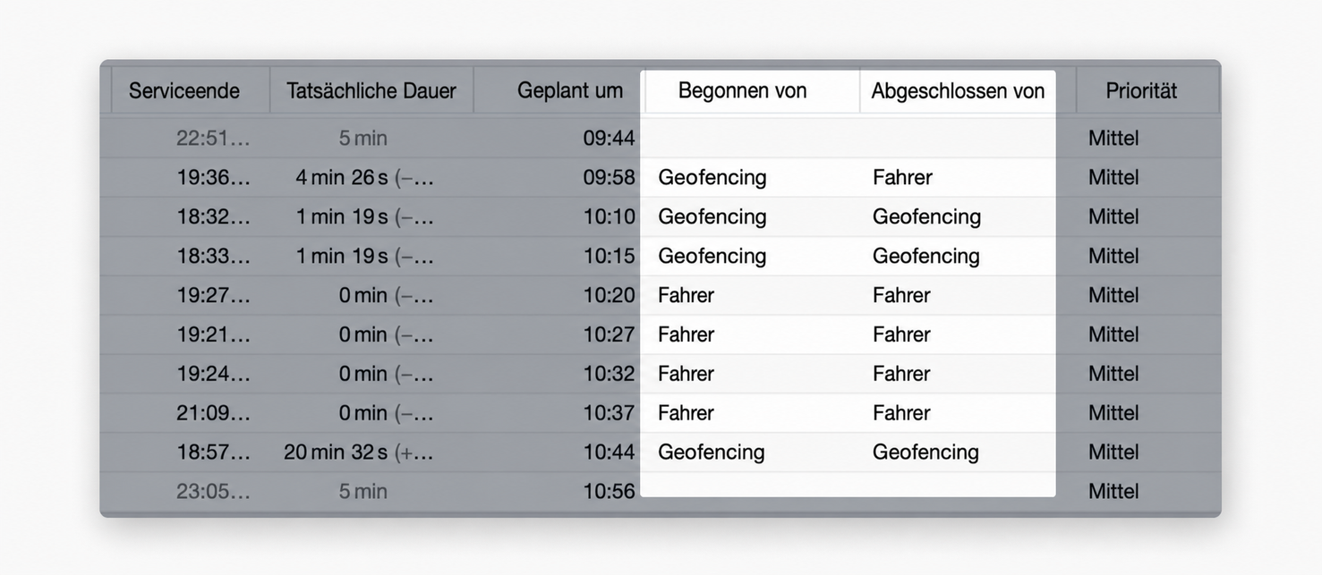Click Begonnen von Geofencing in 10:10 row
This screenshot has width=1322, height=575.
(712, 216)
